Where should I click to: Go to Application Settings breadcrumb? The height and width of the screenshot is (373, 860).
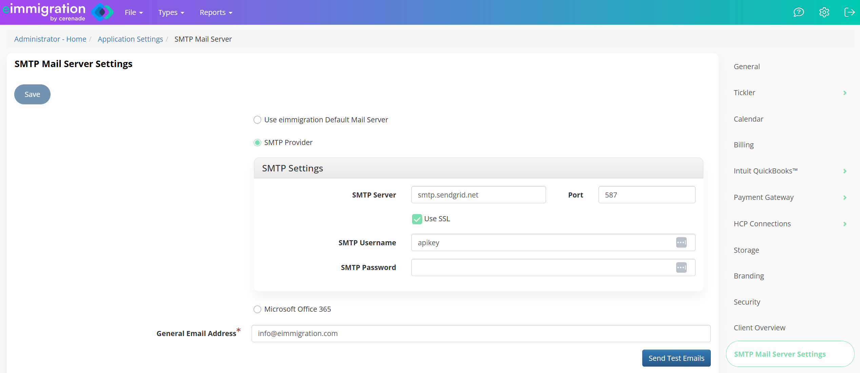click(130, 39)
